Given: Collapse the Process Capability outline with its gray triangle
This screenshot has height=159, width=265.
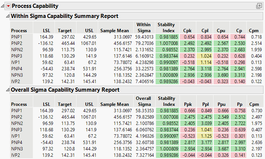Looking at the screenshot, I should tap(3, 6).
